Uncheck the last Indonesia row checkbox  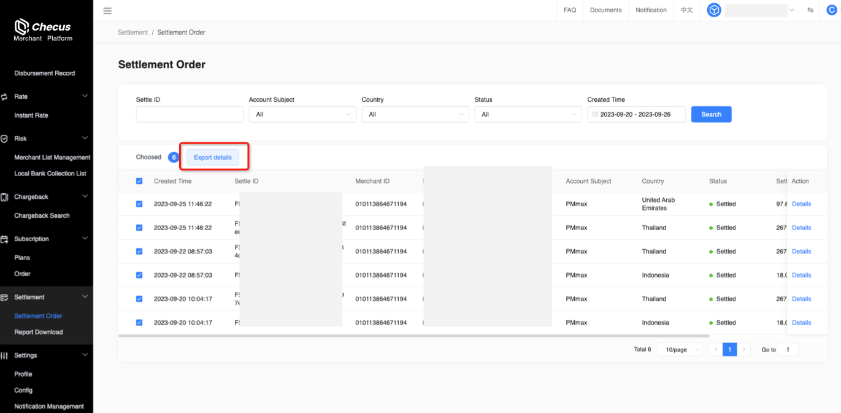pyautogui.click(x=139, y=322)
